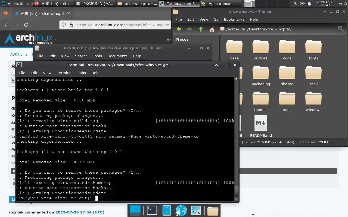Click the date and time clock
This screenshot has height=217, width=348.
coord(325,4)
